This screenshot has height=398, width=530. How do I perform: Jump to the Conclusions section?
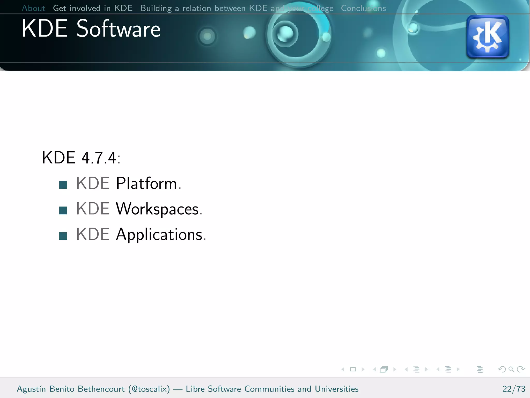363,8
